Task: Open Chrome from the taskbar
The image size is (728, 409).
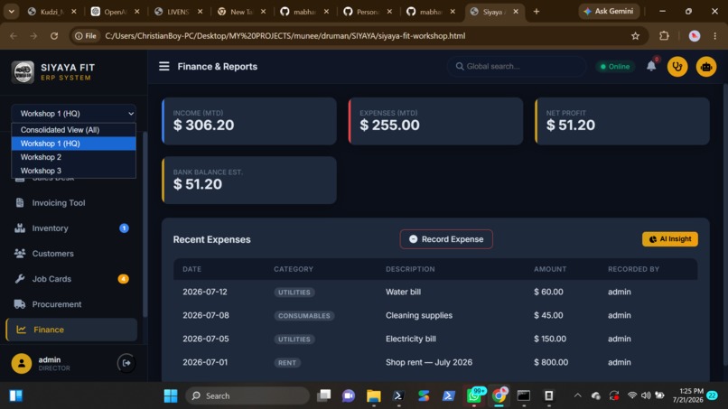Action: tap(499, 395)
